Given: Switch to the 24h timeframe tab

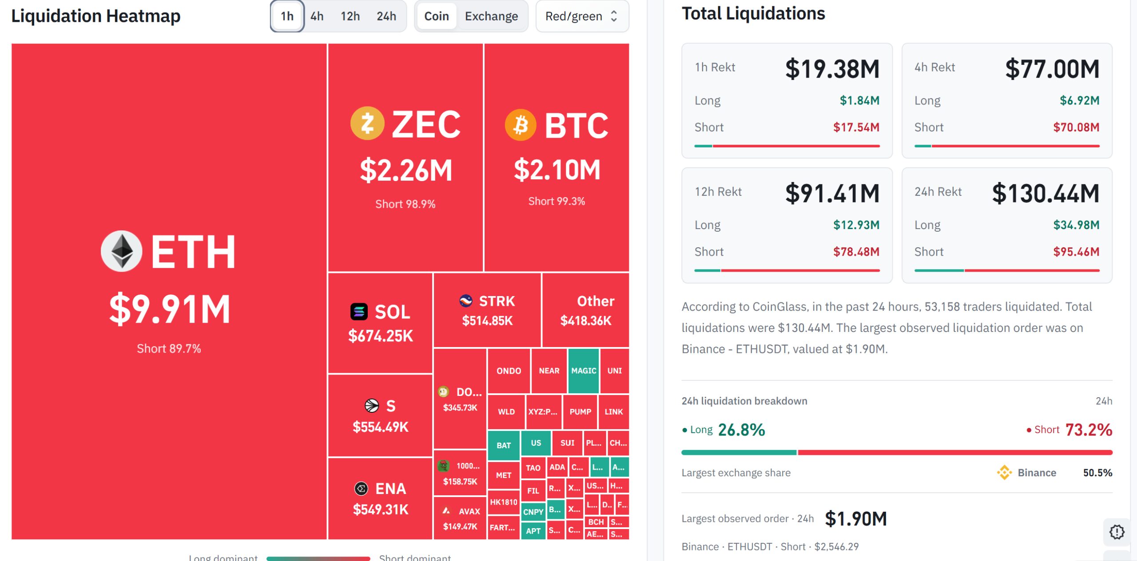Looking at the screenshot, I should [x=386, y=16].
